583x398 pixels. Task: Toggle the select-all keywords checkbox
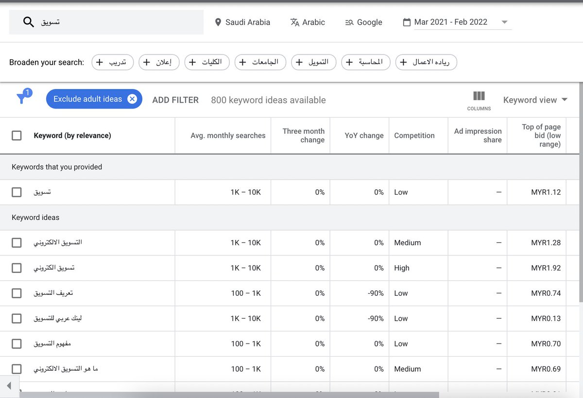click(x=17, y=136)
